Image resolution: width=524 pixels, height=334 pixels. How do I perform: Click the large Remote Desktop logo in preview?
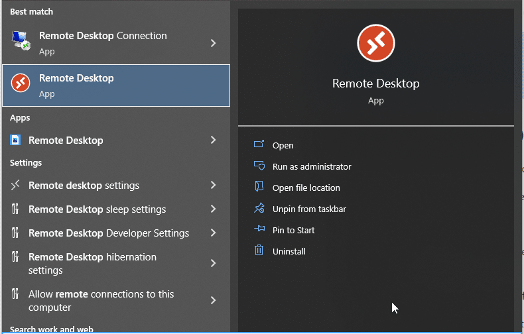(x=375, y=43)
